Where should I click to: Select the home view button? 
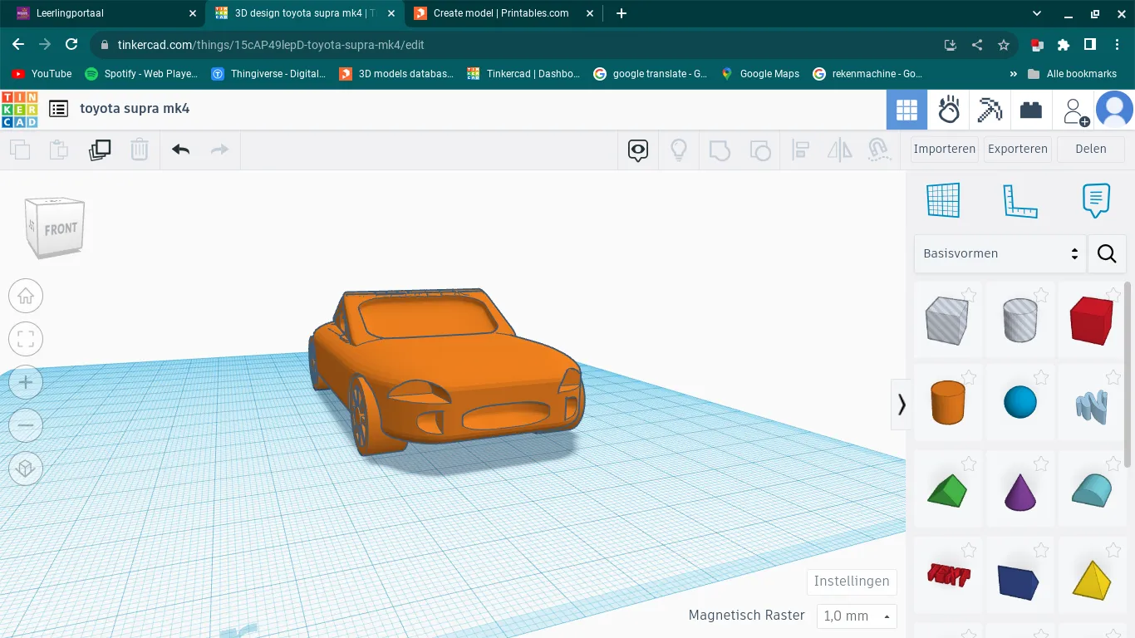[x=26, y=296]
